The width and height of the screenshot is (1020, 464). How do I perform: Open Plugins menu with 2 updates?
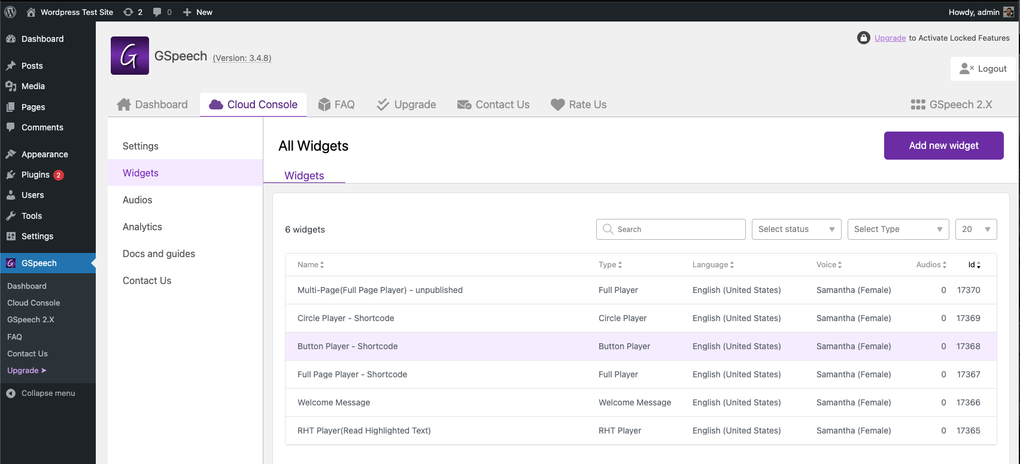click(48, 175)
